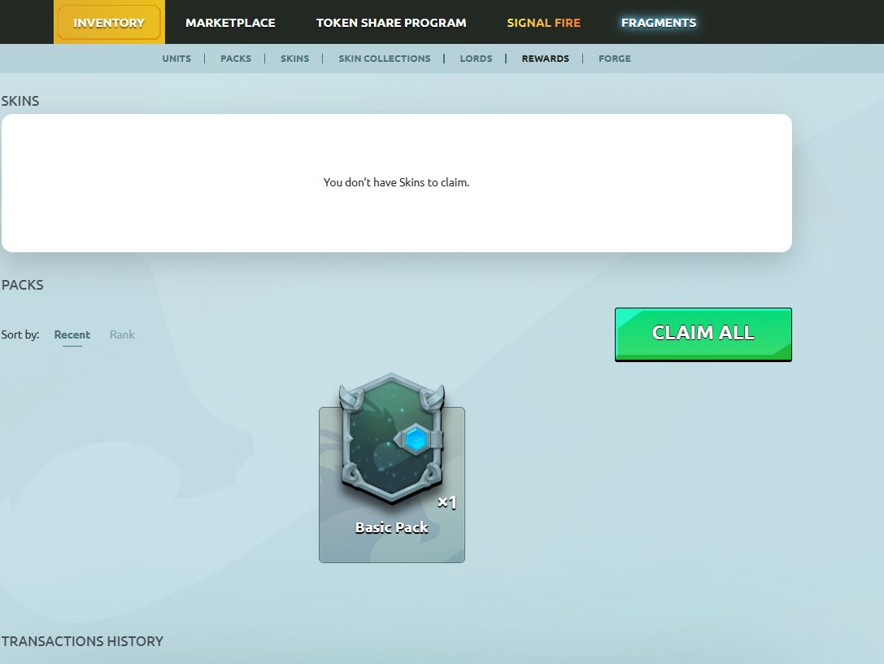Open the Signal Fire section

point(543,23)
